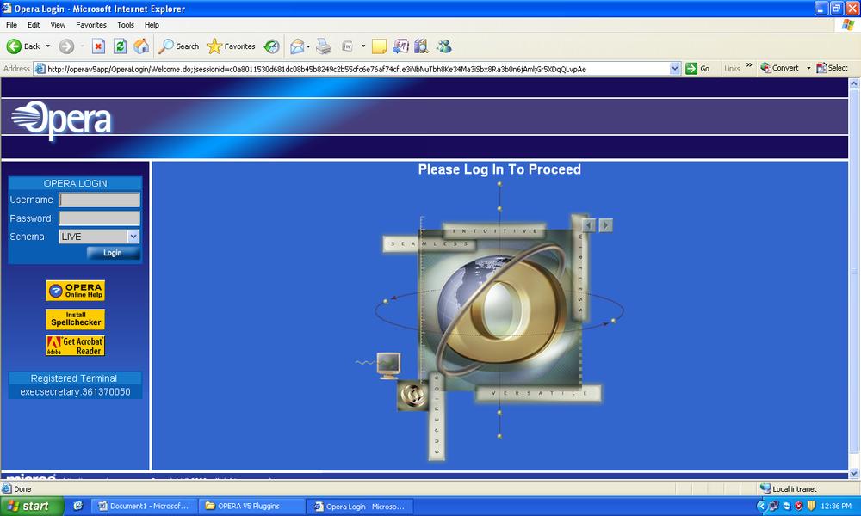Switch to the Document1 Microsoft Word taskbar button
This screenshot has height=516, width=861.
[x=144, y=507]
